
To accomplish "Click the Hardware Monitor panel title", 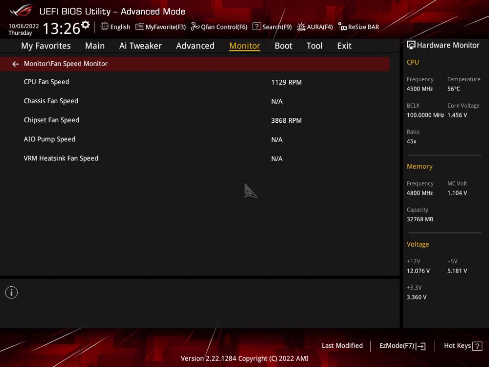I will [448, 45].
